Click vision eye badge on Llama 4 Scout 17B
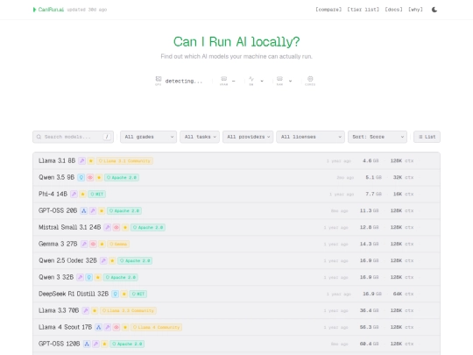Screen dimensions: 473x355 [x=116, y=327]
